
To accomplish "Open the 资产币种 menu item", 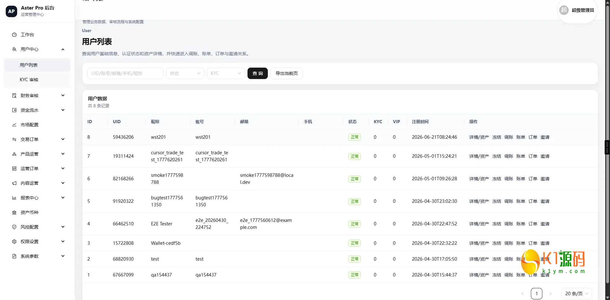I will pyautogui.click(x=37, y=212).
